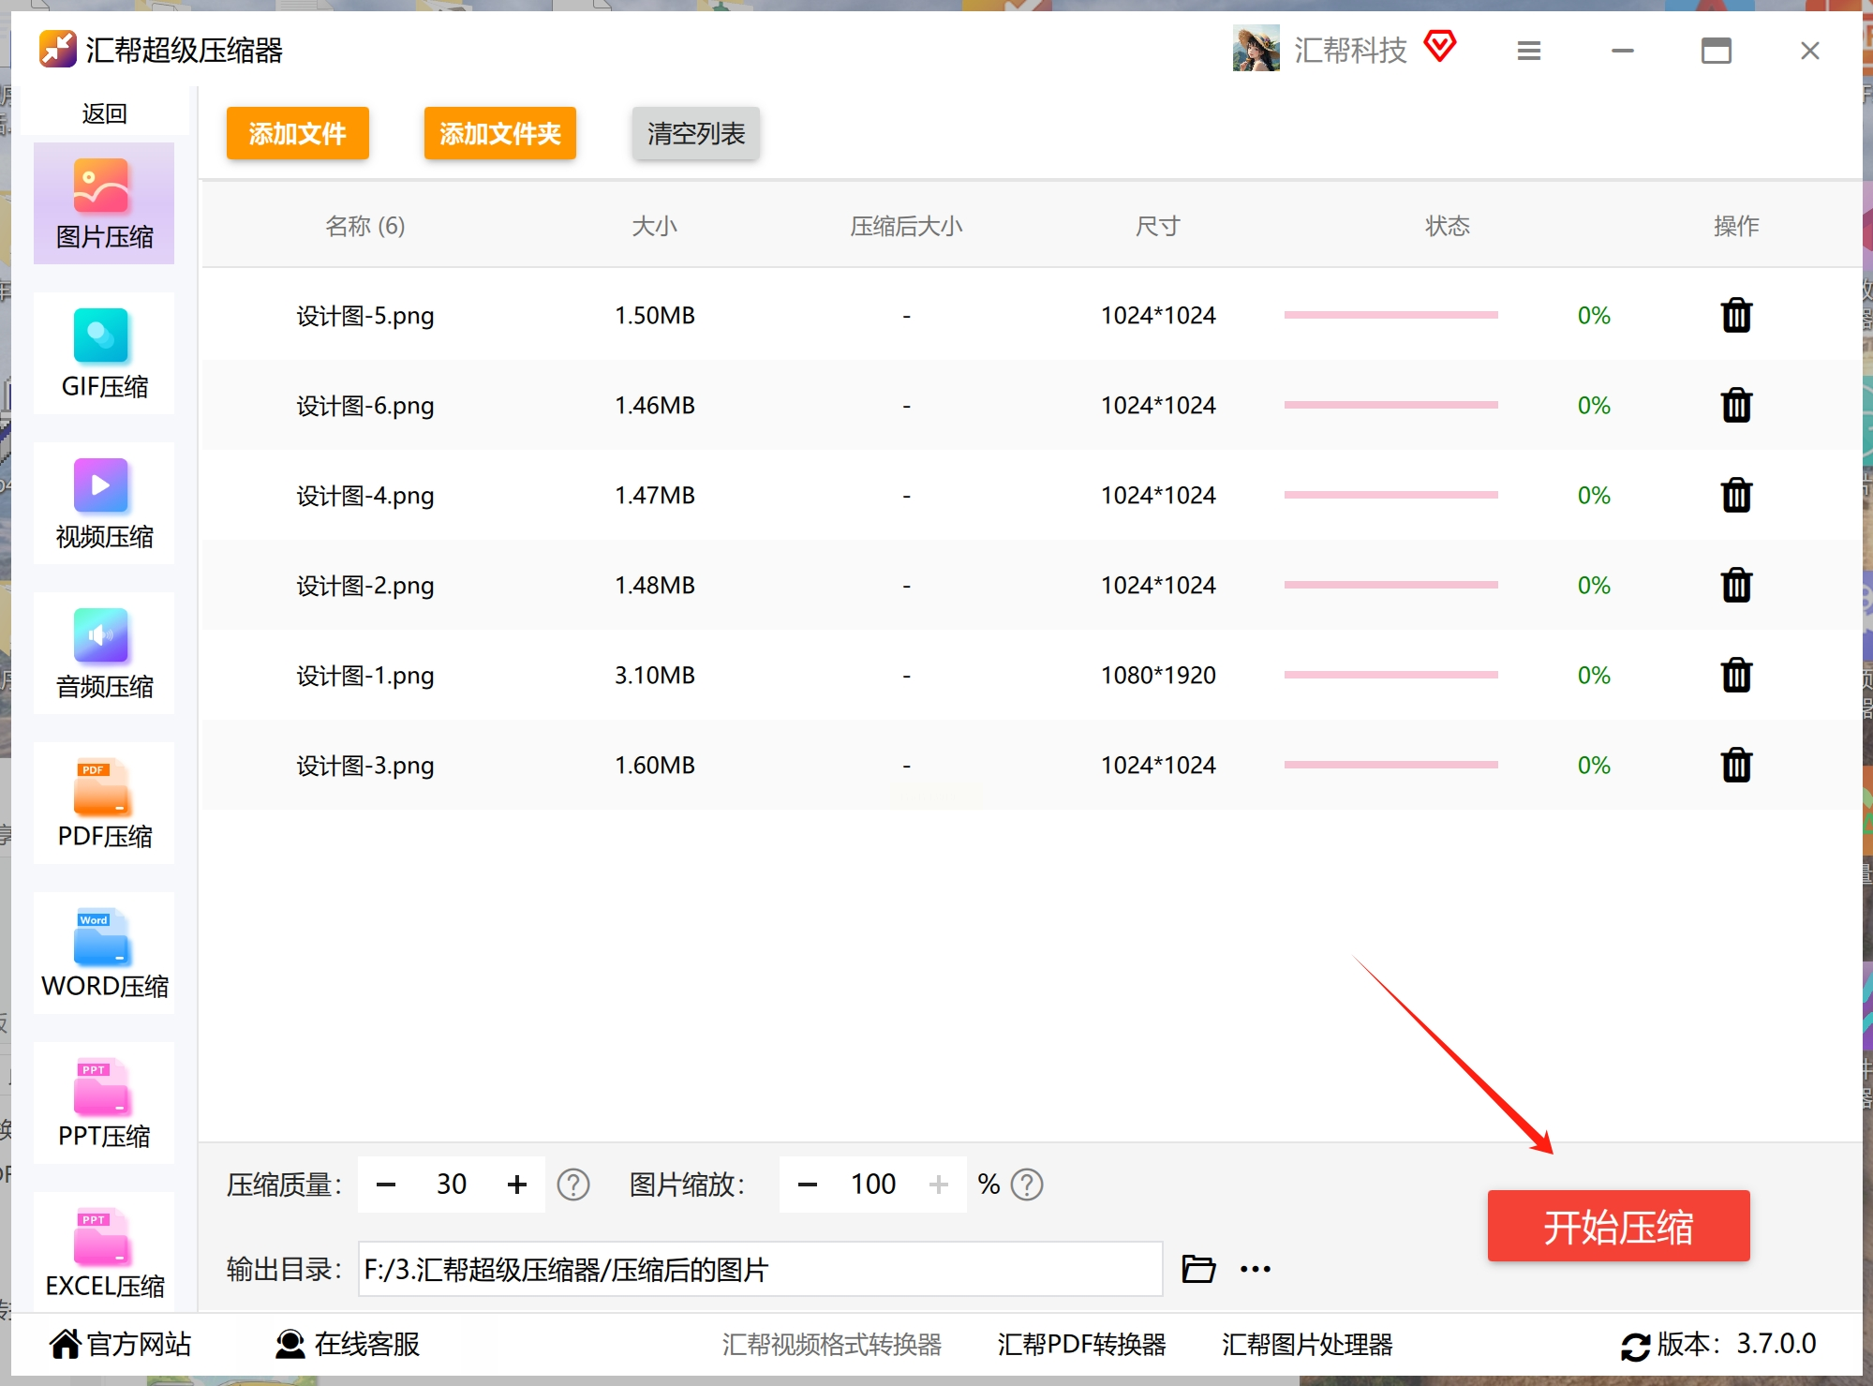Click the 输出目录 path input field
This screenshot has height=1386, width=1873.
tap(759, 1269)
